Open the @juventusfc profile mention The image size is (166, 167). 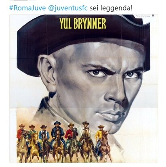point(68,8)
